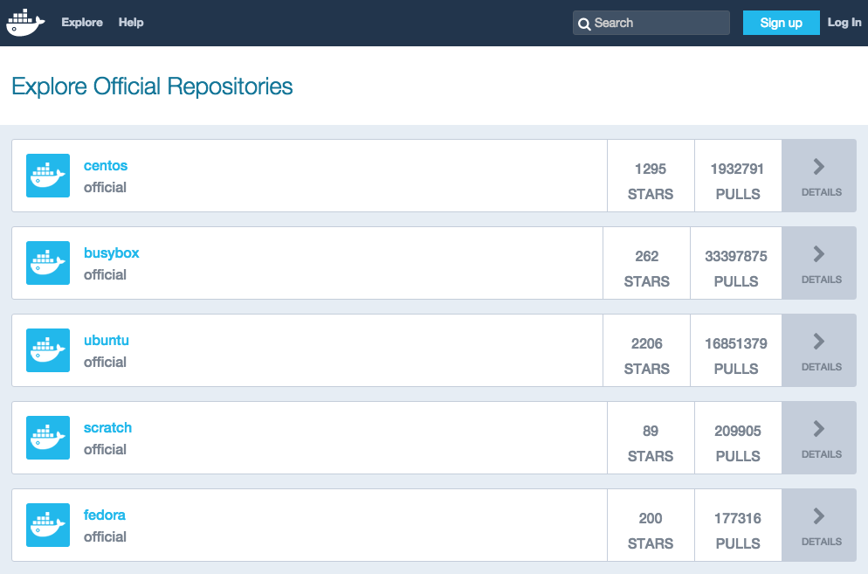The height and width of the screenshot is (574, 868).
Task: Open the centos repository link
Action: point(106,166)
